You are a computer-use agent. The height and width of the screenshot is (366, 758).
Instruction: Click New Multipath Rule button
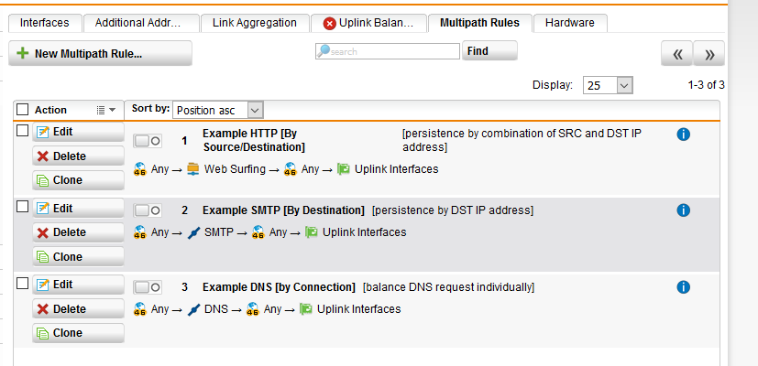tap(101, 53)
